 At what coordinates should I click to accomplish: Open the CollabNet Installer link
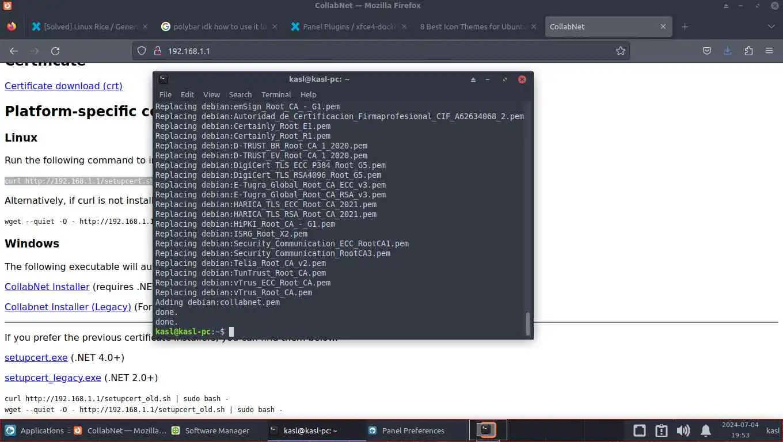47,287
